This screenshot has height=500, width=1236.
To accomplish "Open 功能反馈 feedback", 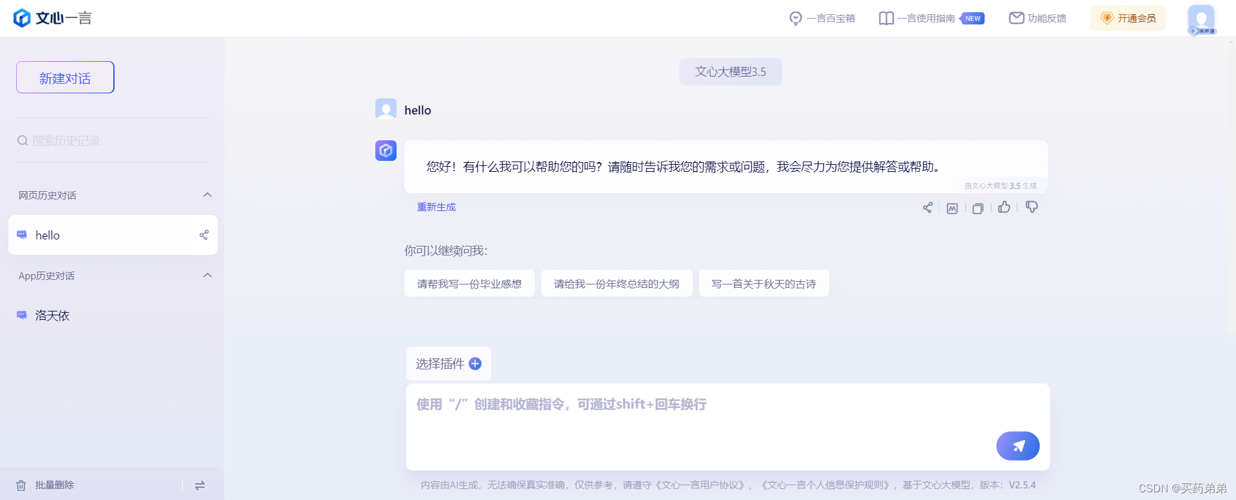I will pos(1038,18).
